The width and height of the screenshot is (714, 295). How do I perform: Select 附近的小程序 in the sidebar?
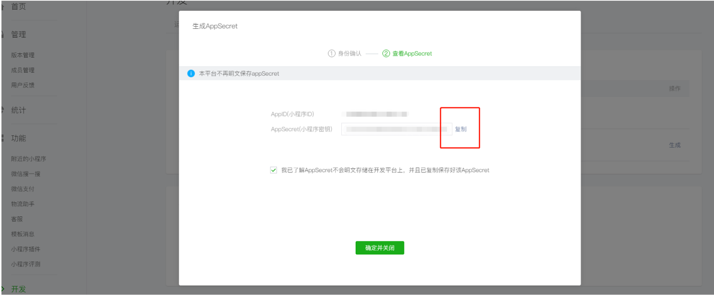(28, 159)
